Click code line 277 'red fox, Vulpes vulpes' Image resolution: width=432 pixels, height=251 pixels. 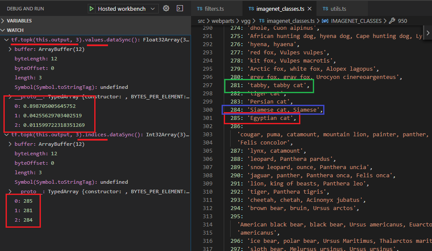(x=280, y=53)
